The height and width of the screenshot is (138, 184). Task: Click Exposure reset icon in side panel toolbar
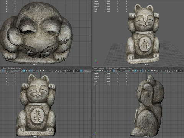pos(176,71)
